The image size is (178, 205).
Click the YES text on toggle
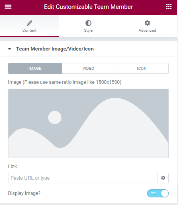(153, 193)
